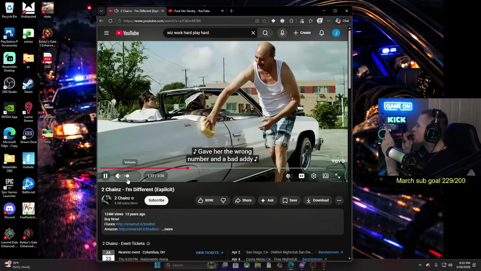
Task: Clear the YouTube search box text
Action: (253, 33)
